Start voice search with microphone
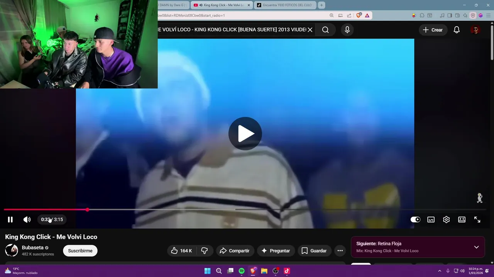This screenshot has width=494, height=277. tap(347, 30)
